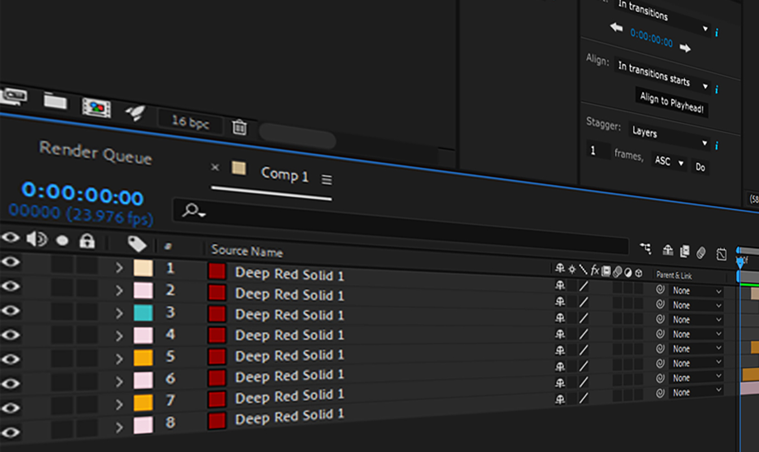Expand layer 1 properties
This screenshot has width=759, height=452.
119,268
